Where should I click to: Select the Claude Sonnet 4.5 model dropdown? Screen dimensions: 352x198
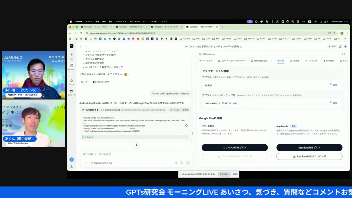(102, 163)
